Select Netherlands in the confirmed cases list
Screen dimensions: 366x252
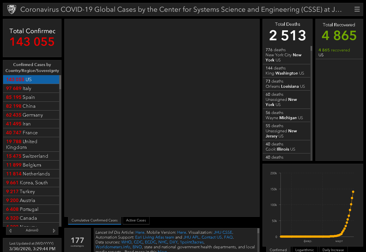(x=31, y=174)
